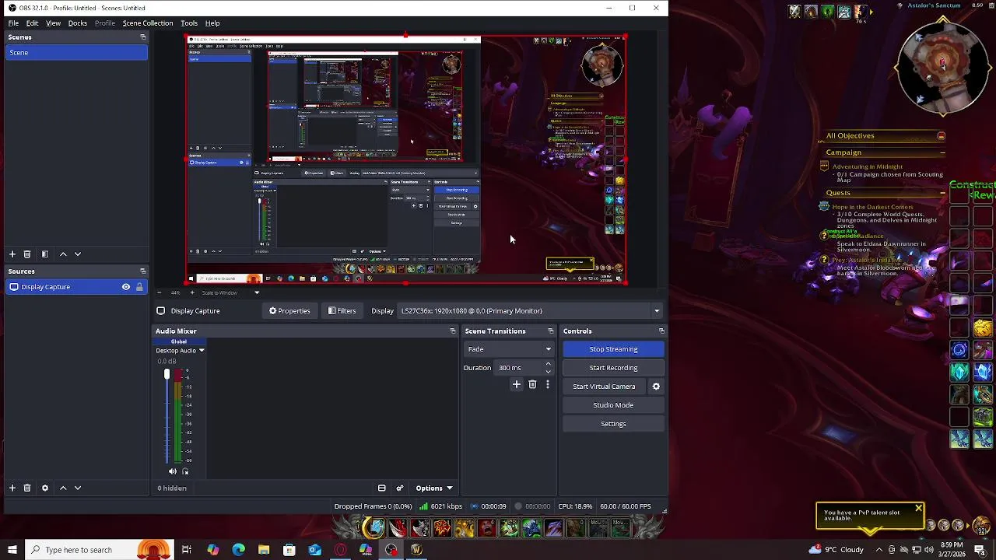Open the Fade transition dropdown
This screenshot has height=560, width=996.
(x=509, y=349)
